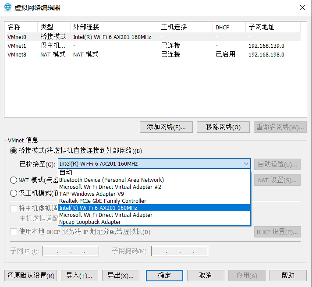The height and width of the screenshot is (287, 312).
Task: Choose Npcap Loopback Adapter
Action: coord(154,222)
